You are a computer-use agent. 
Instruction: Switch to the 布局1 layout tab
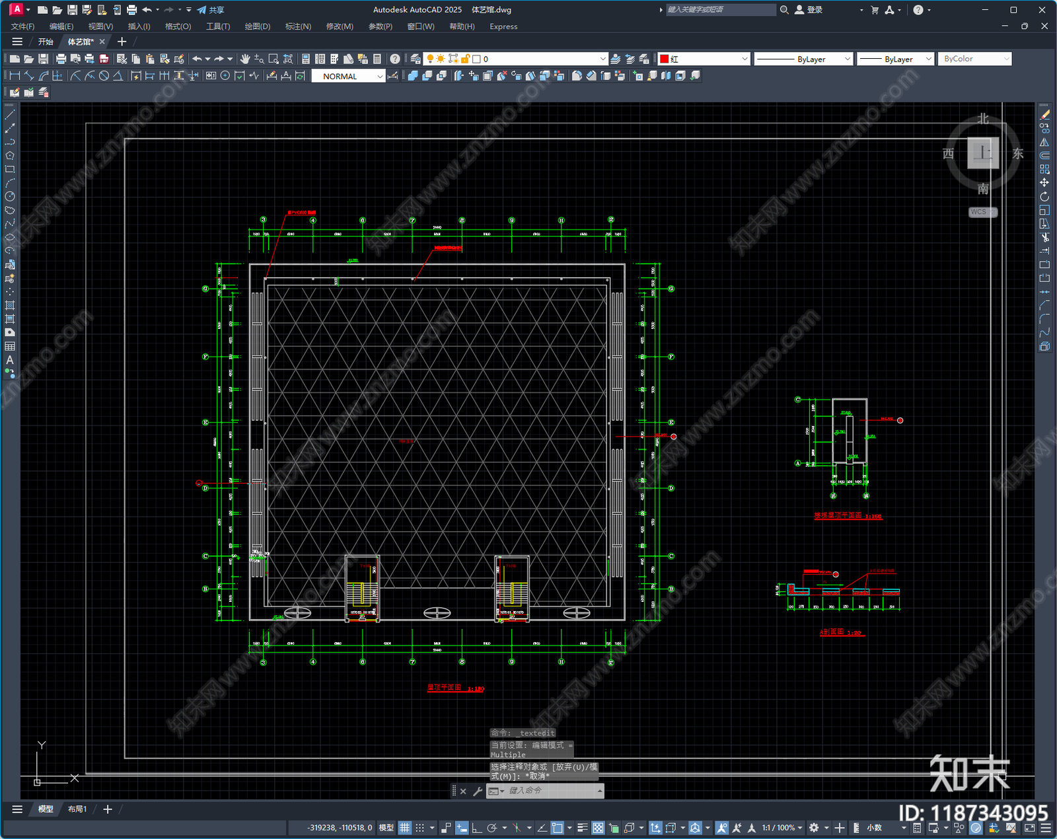(77, 809)
